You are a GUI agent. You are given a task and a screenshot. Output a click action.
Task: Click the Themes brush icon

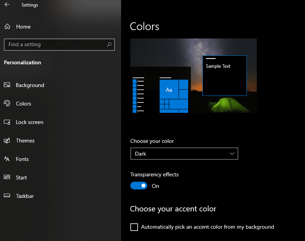click(7, 141)
